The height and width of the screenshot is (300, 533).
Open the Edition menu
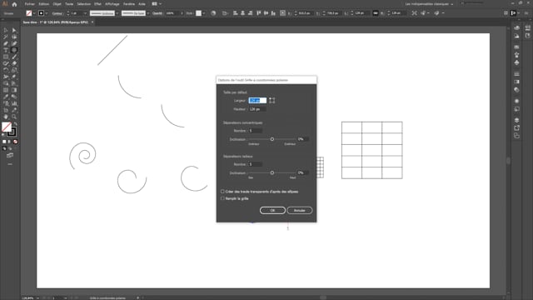pos(43,4)
